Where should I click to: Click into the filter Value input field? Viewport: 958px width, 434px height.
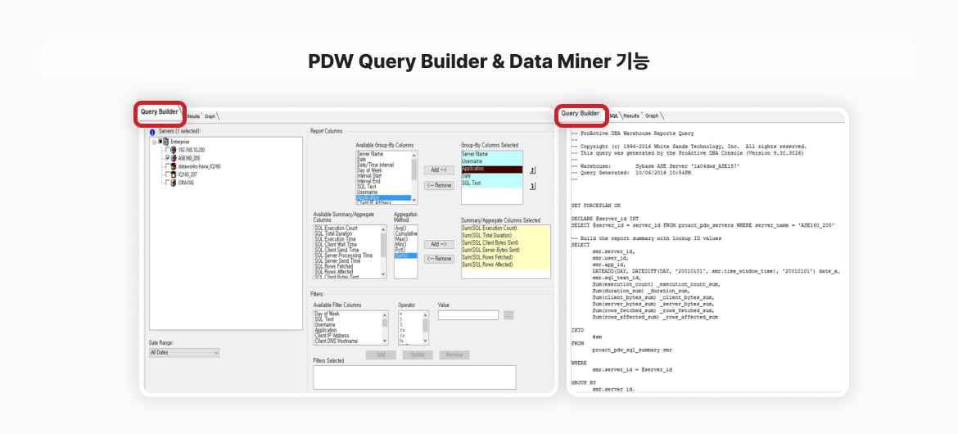pos(468,314)
